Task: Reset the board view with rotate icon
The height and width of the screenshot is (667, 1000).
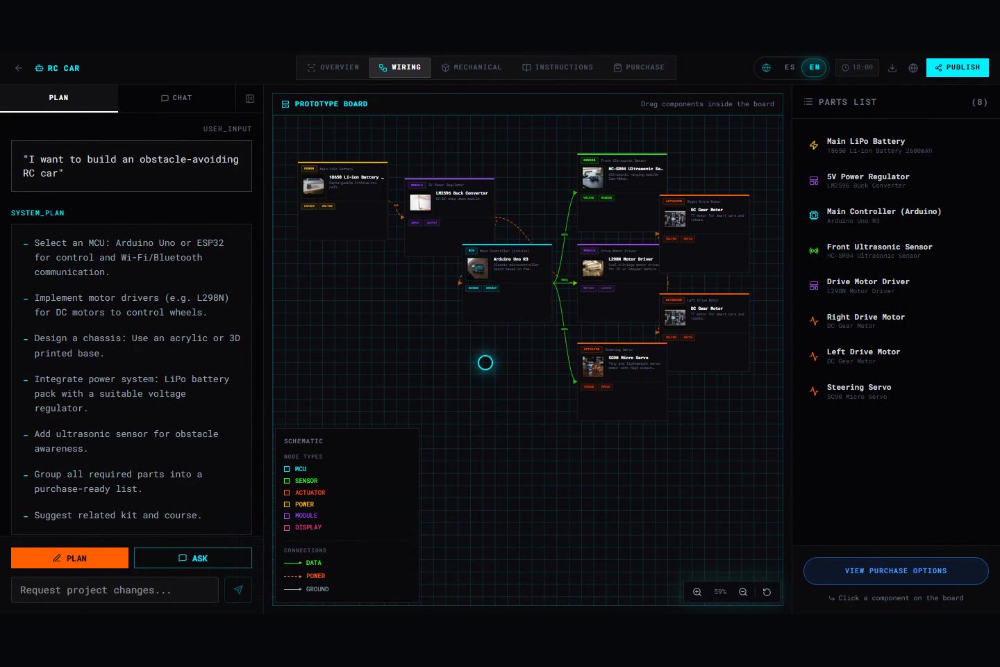Action: point(767,592)
